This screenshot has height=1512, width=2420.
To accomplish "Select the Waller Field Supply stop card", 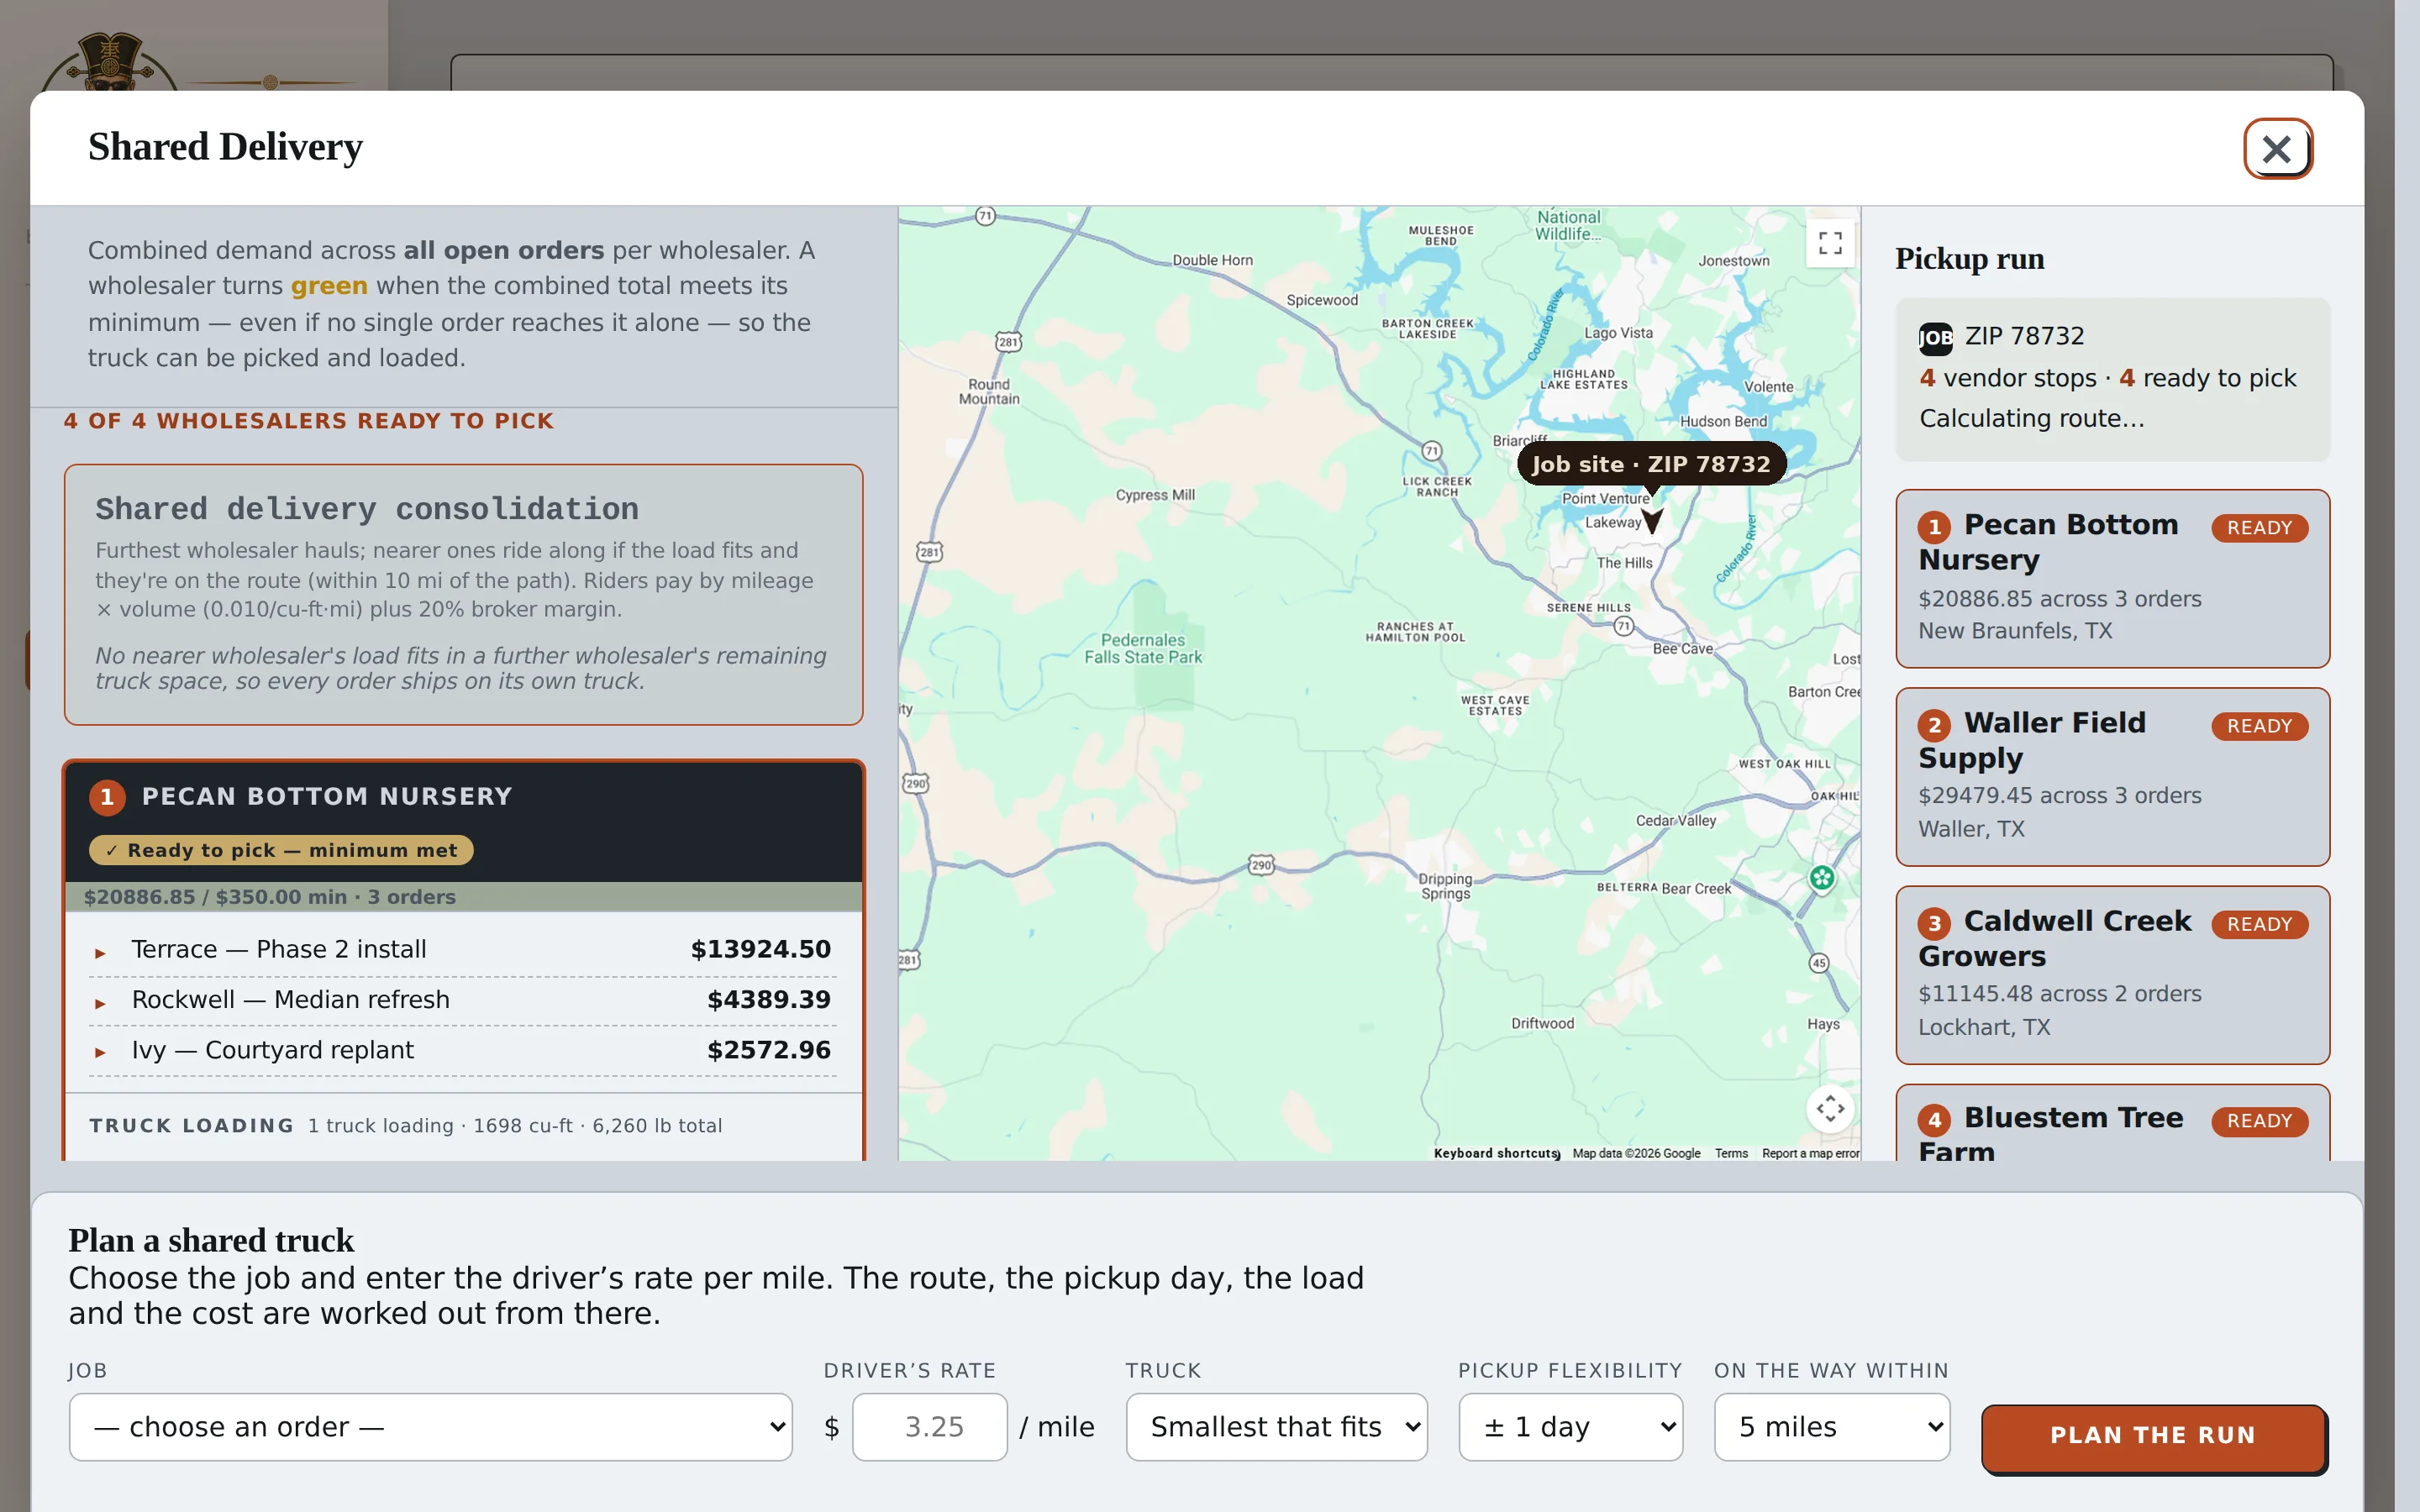I will click(2112, 776).
